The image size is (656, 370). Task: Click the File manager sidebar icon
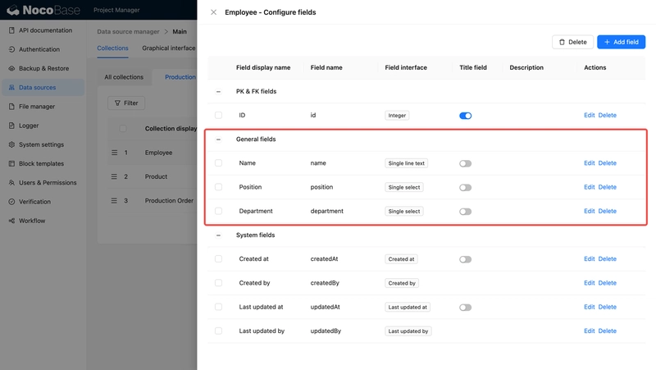[x=11, y=107]
